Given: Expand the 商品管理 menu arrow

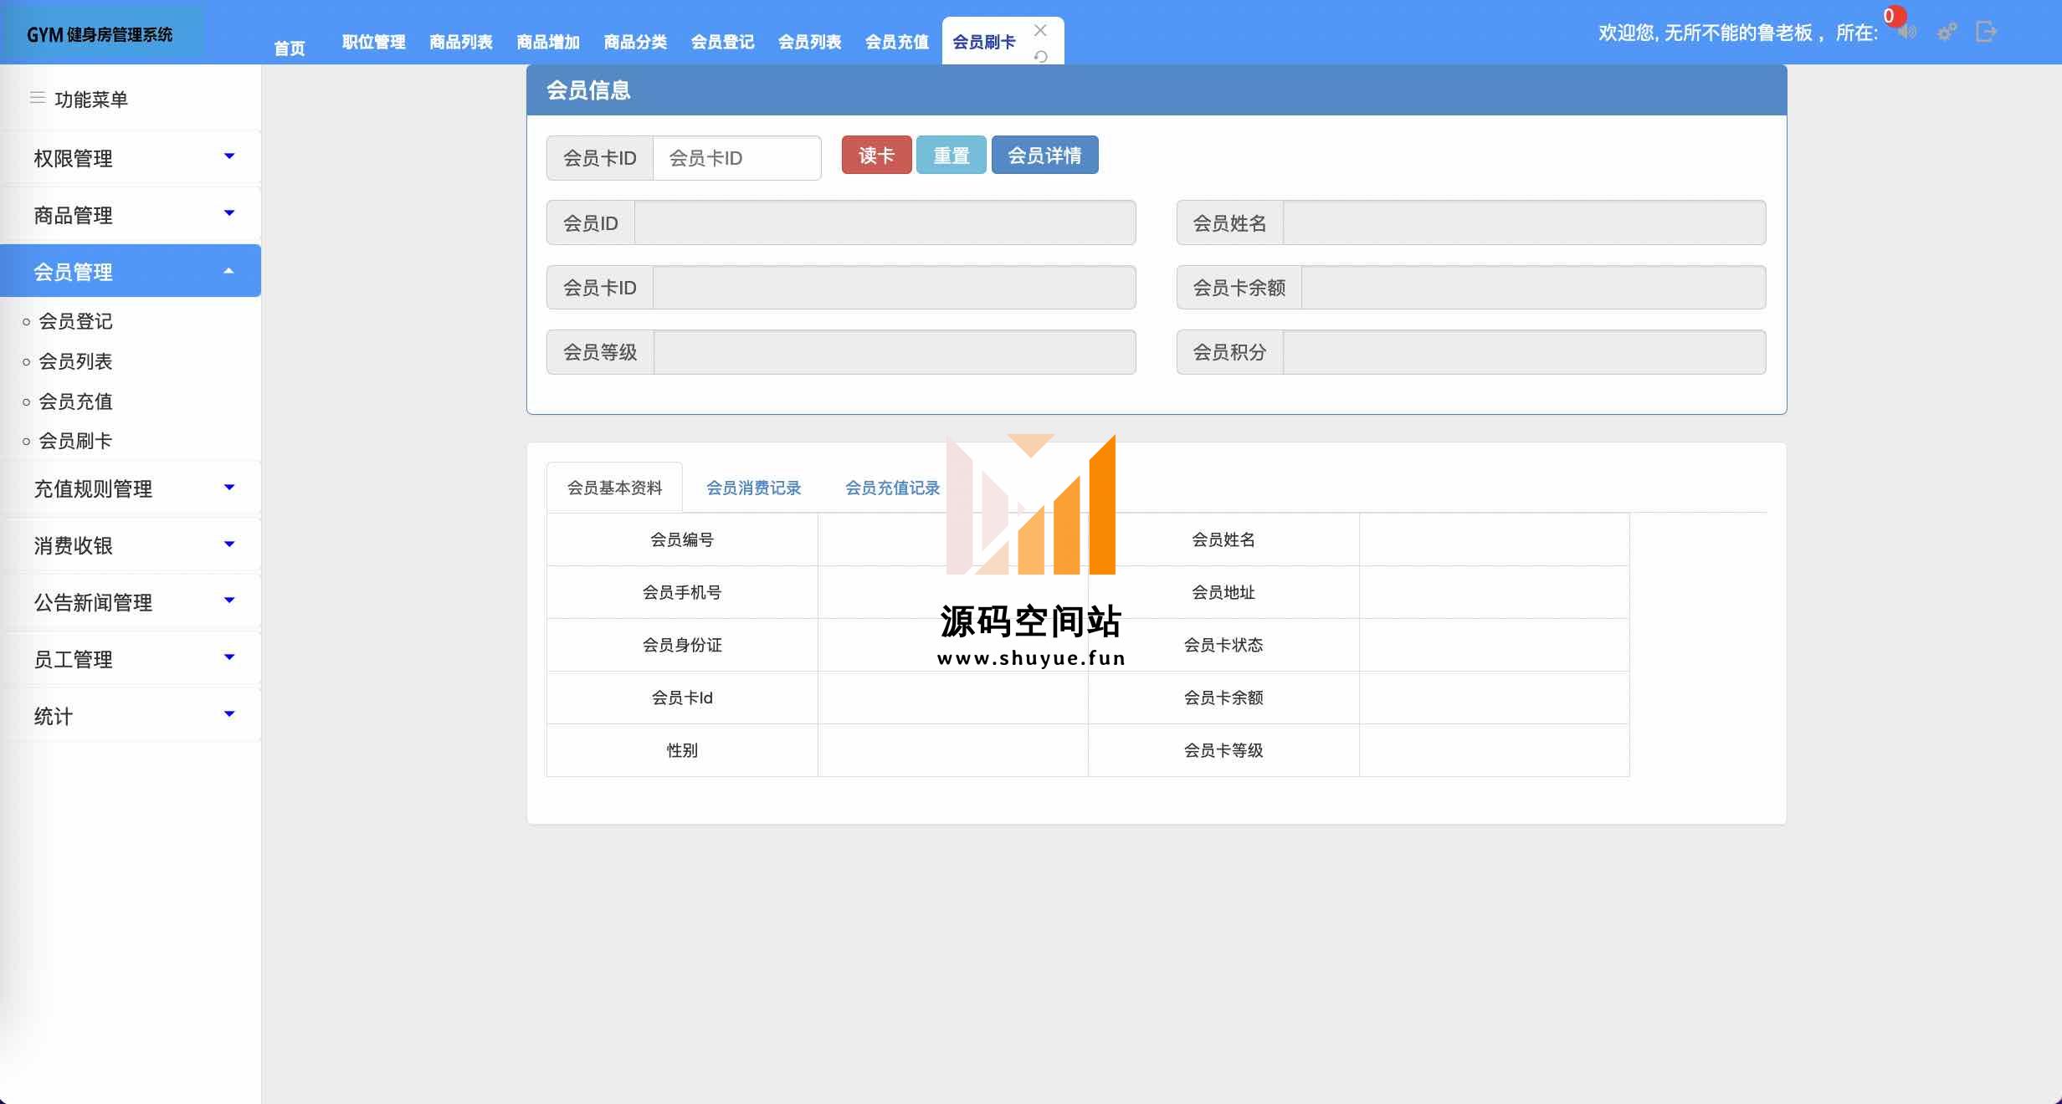Looking at the screenshot, I should coord(229,213).
